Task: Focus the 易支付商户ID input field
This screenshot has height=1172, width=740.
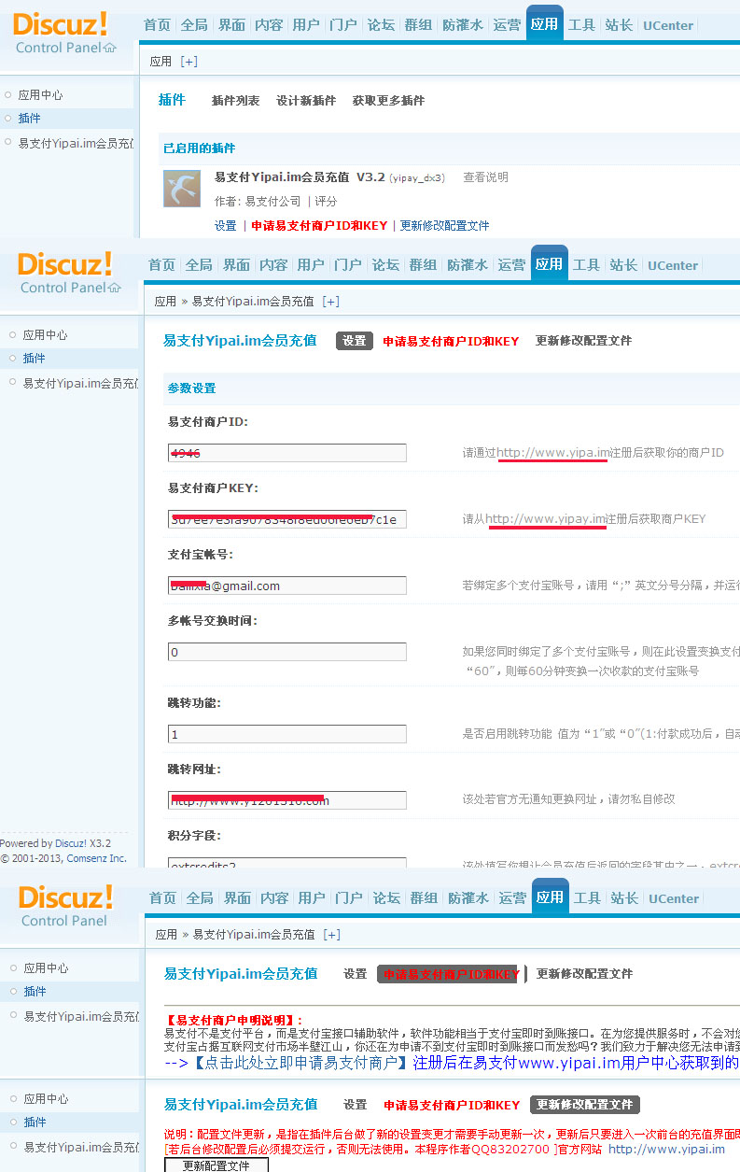Action: tap(287, 453)
